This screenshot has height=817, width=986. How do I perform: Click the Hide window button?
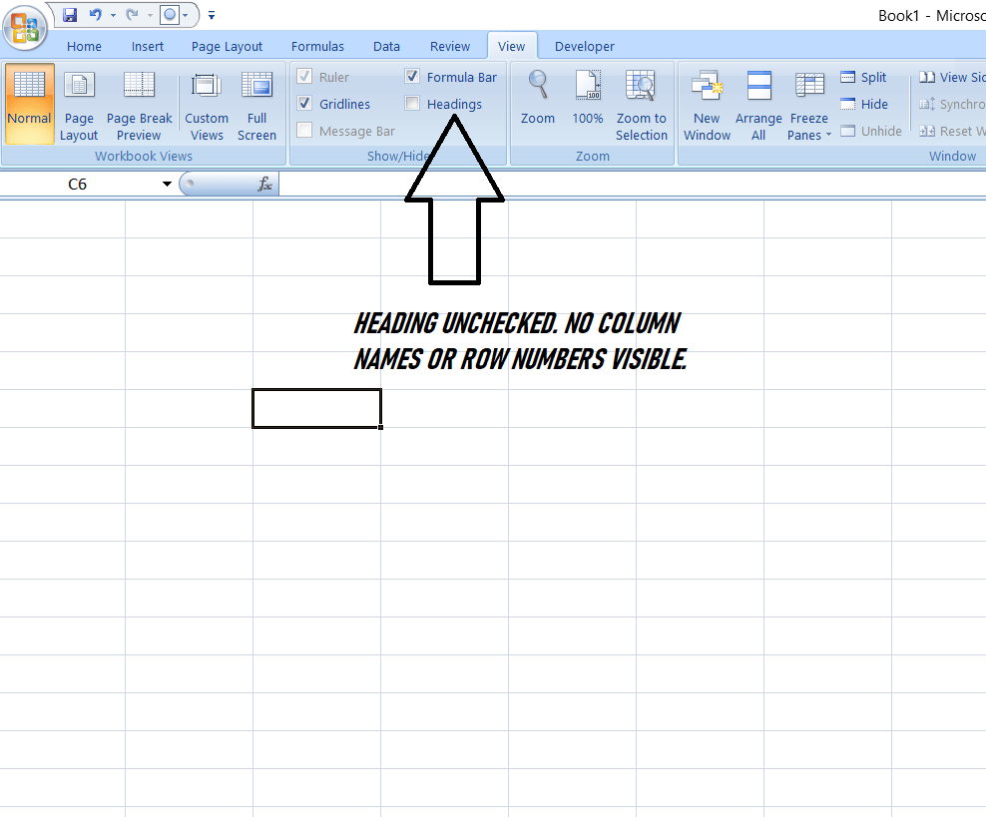pyautogui.click(x=864, y=104)
